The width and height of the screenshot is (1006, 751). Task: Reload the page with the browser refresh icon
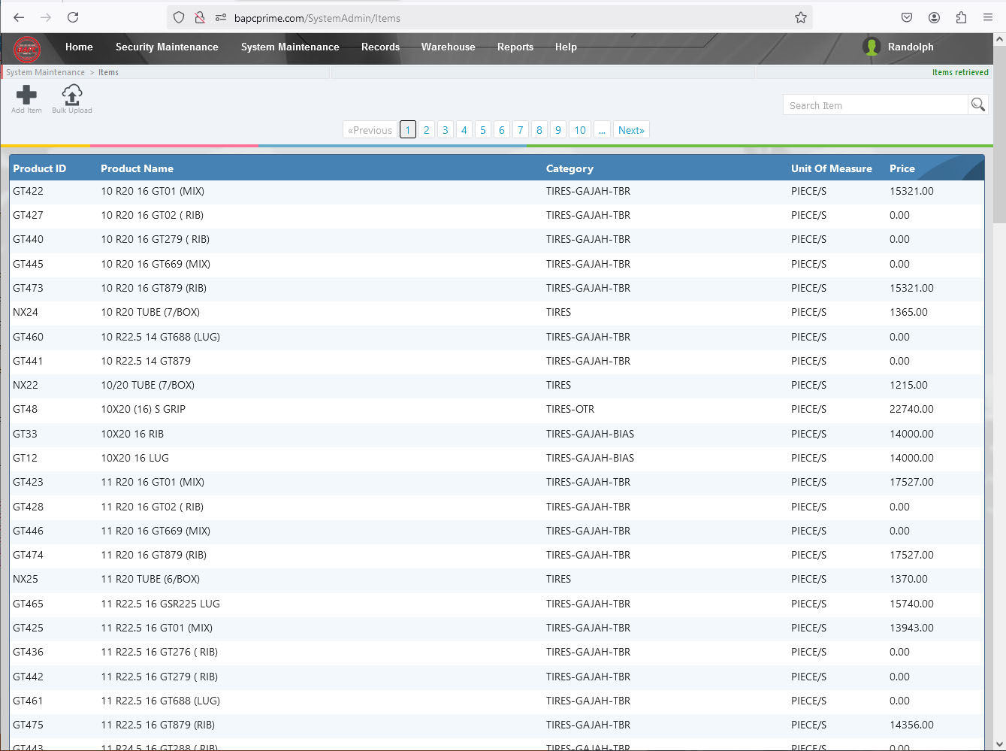coord(73,17)
